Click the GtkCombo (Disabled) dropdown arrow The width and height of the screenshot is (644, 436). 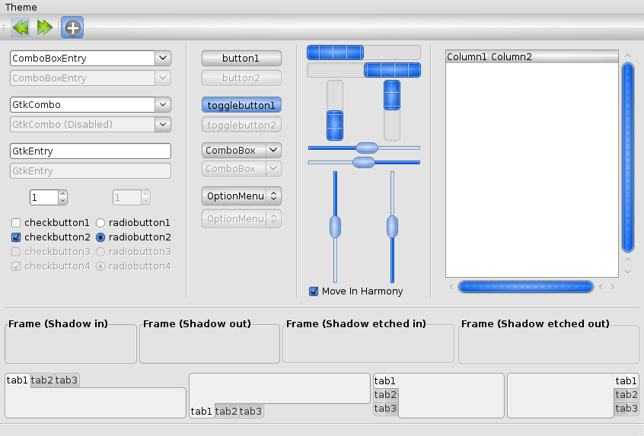(163, 124)
